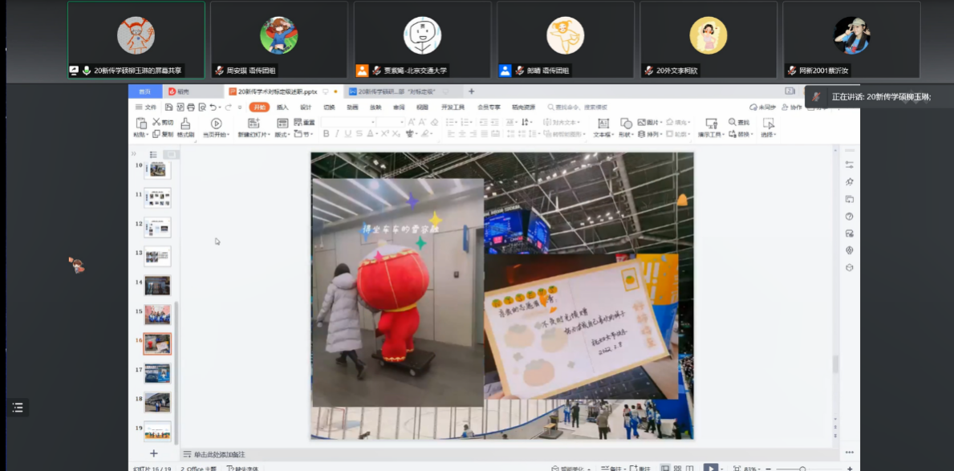Expand the New Slide (新建幻灯片) dropdown
This screenshot has height=471, width=954.
click(254, 135)
